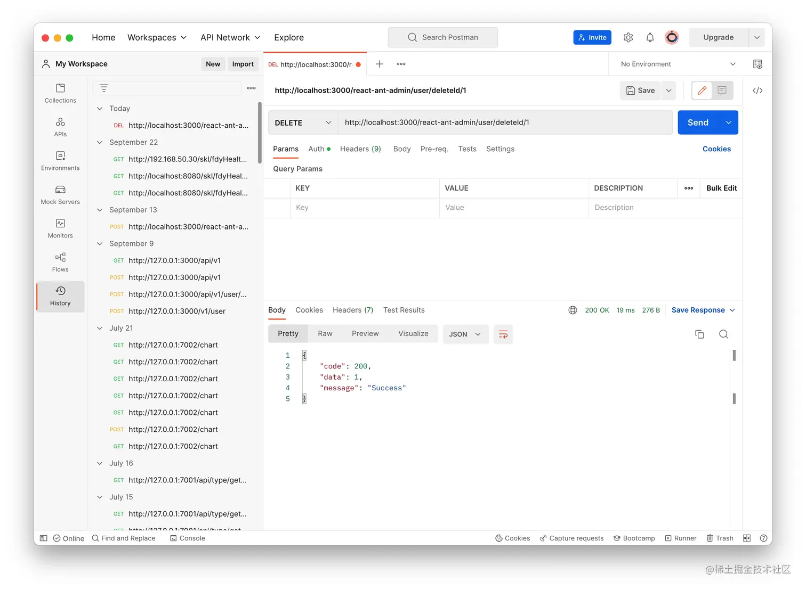Open the History sidebar panel
The height and width of the screenshot is (590, 806).
tap(60, 296)
